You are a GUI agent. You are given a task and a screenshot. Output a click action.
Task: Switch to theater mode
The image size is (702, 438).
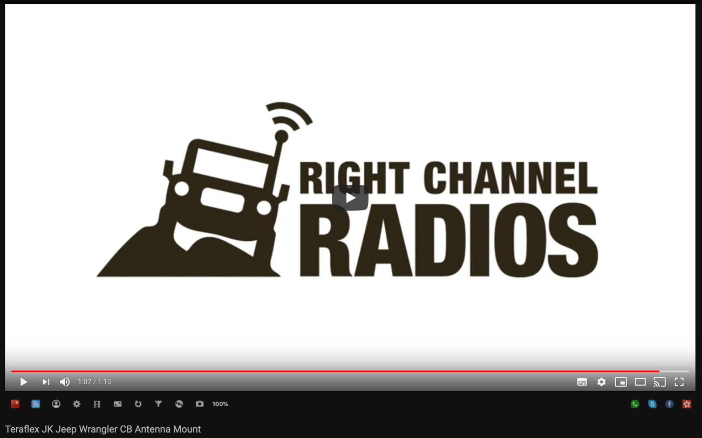(x=640, y=382)
